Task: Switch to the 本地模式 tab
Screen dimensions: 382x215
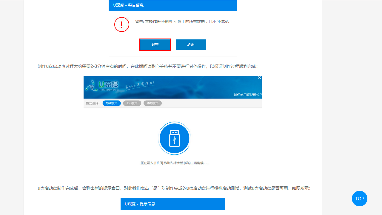Action: pyautogui.click(x=153, y=103)
